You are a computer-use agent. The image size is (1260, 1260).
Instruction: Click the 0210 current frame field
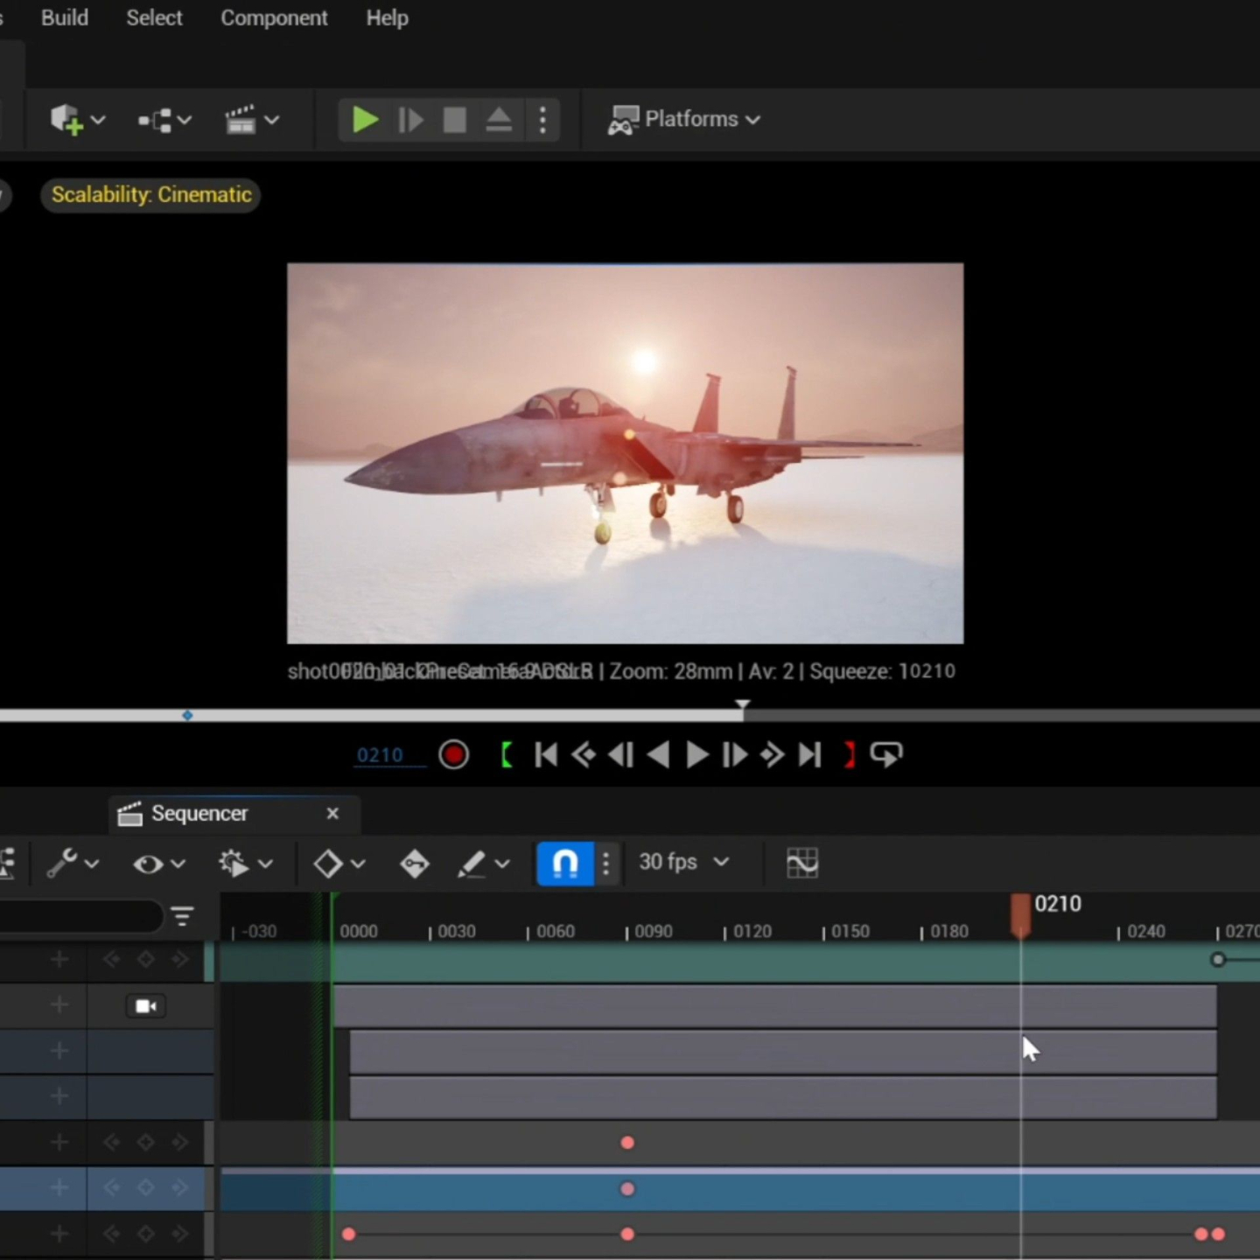pos(380,755)
